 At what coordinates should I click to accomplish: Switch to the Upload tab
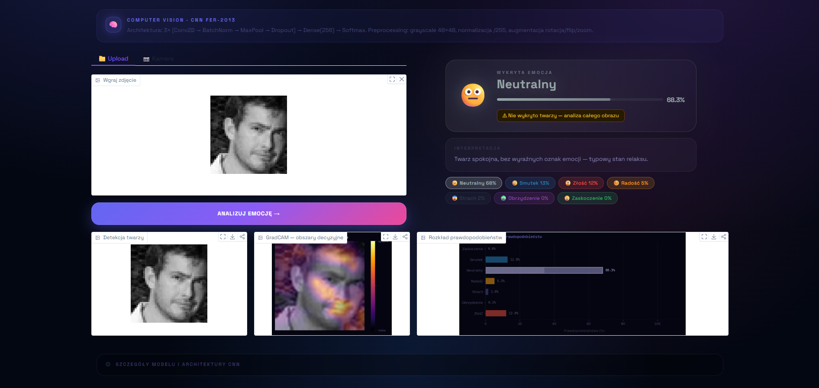[x=113, y=58]
